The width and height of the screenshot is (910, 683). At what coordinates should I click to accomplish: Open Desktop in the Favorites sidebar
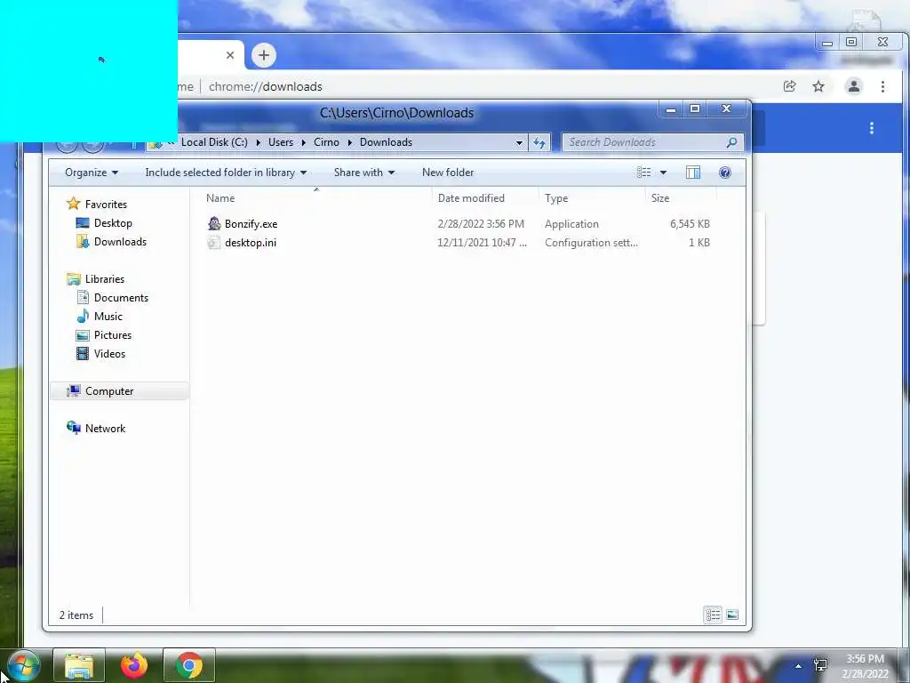click(x=113, y=223)
